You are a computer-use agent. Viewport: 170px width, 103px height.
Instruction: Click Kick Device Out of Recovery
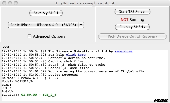point(132,36)
